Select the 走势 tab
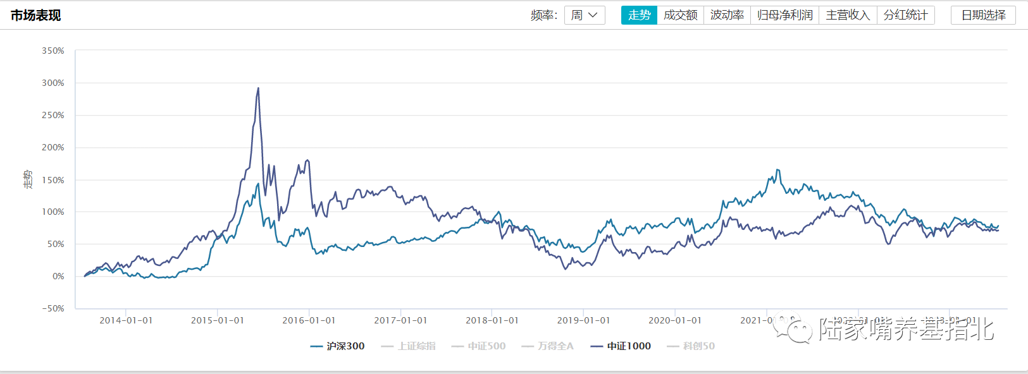1028x374 pixels. click(x=639, y=15)
